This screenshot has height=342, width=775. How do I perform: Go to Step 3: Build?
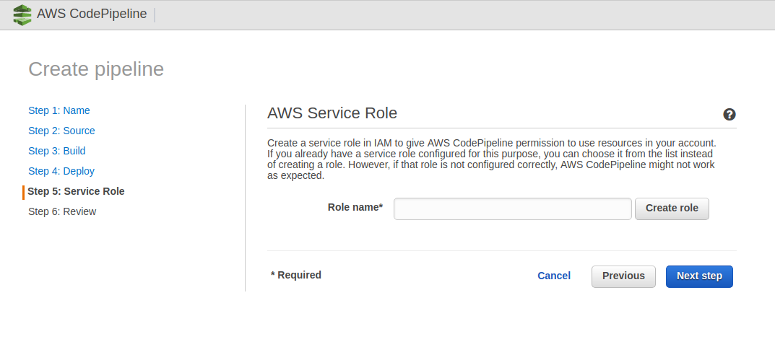click(x=57, y=151)
